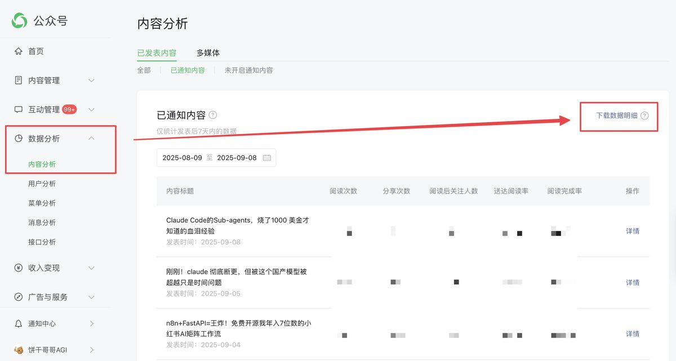Click the 2025-08-09 date range field

point(181,158)
